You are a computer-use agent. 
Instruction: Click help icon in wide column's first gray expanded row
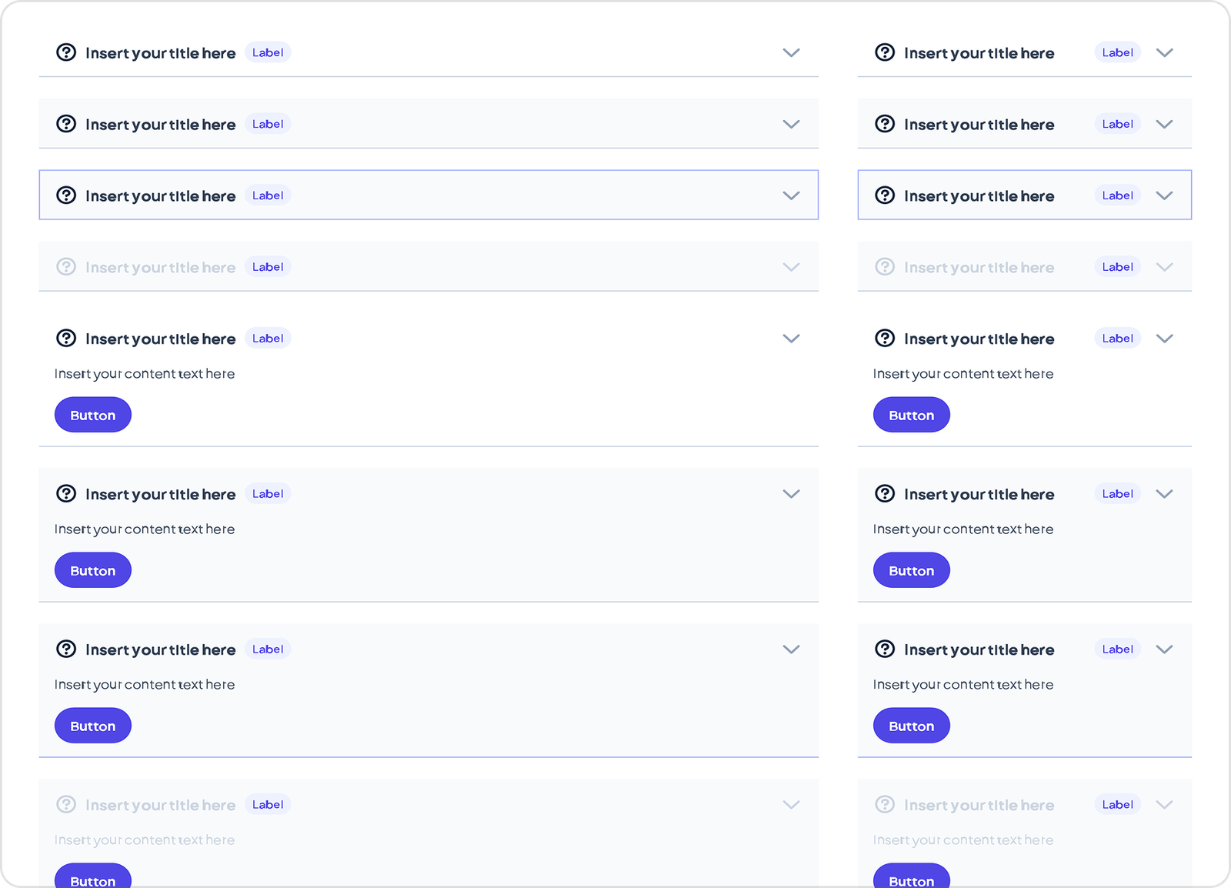tap(66, 494)
